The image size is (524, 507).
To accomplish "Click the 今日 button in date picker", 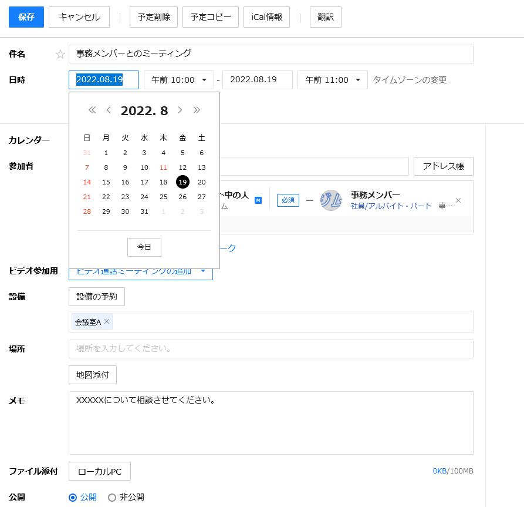I will click(144, 247).
